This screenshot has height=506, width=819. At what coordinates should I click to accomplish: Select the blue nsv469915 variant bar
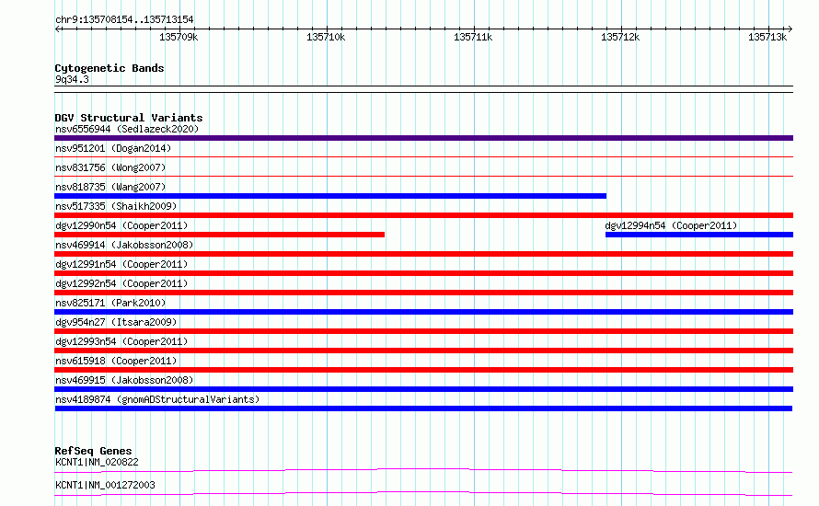423,389
